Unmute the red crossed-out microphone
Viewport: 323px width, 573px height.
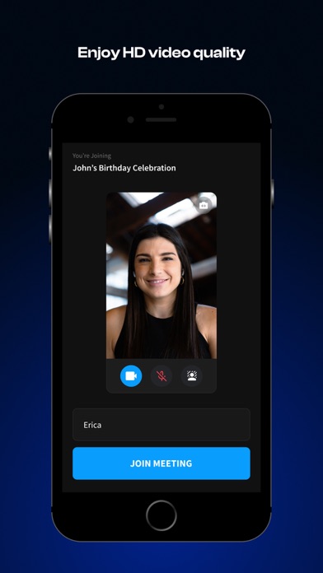161,375
